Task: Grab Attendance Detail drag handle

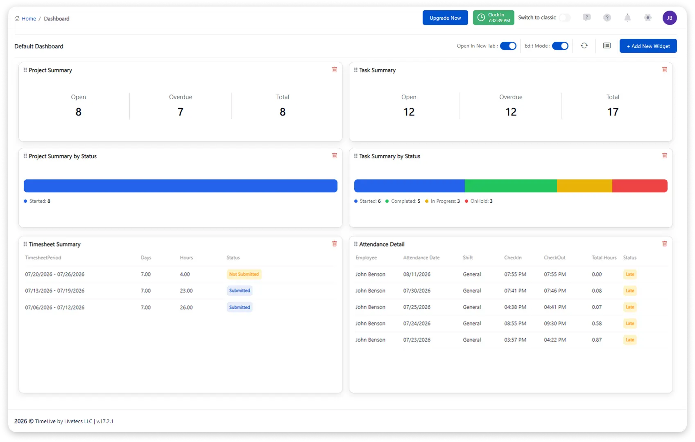Action: (x=355, y=244)
